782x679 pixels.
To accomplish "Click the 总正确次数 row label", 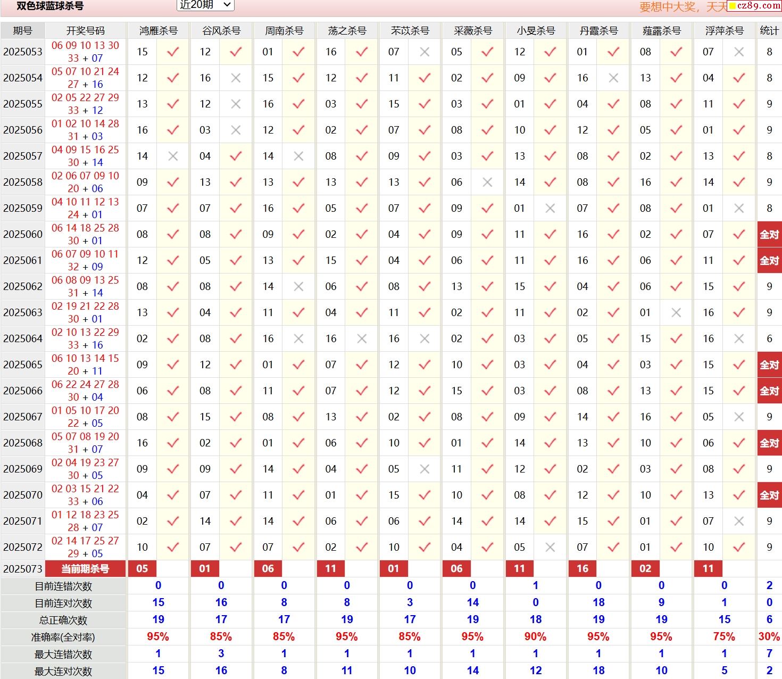I will (63, 620).
